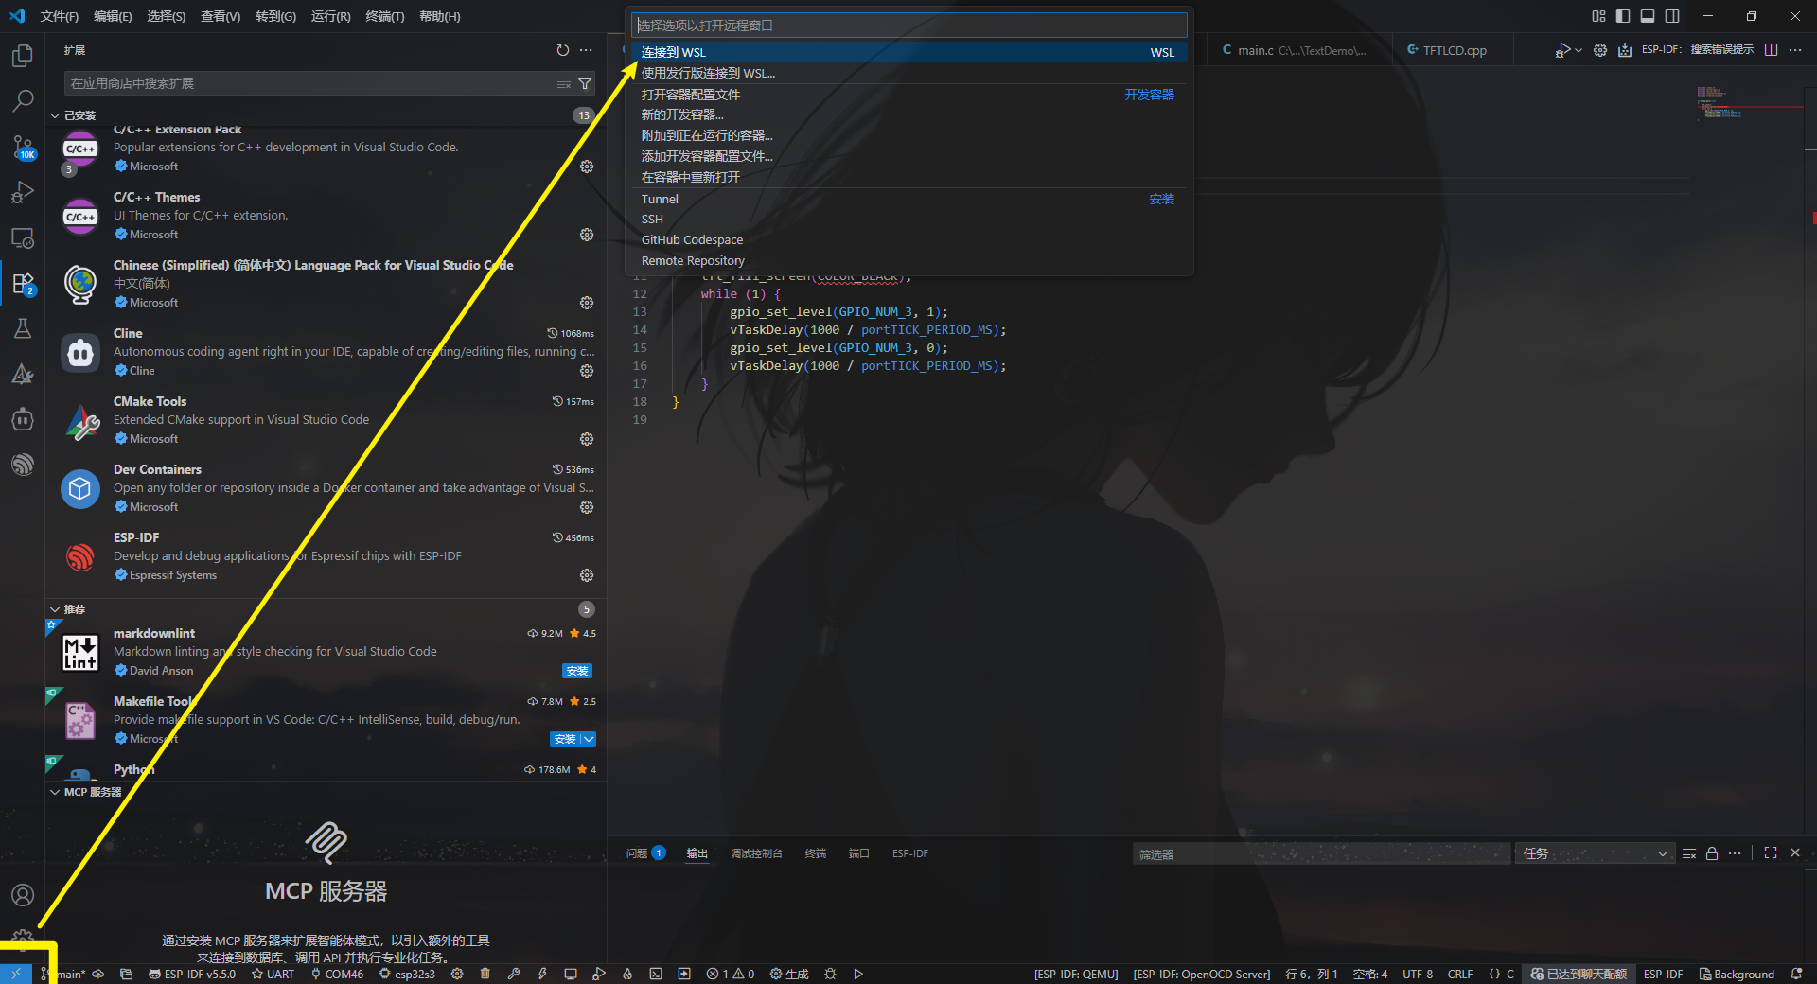The height and width of the screenshot is (984, 1817).
Task: Open the Testing flask view
Action: [22, 328]
